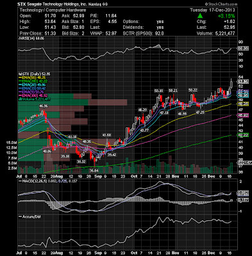Click the 46.96 July peak price annotation

(44, 106)
